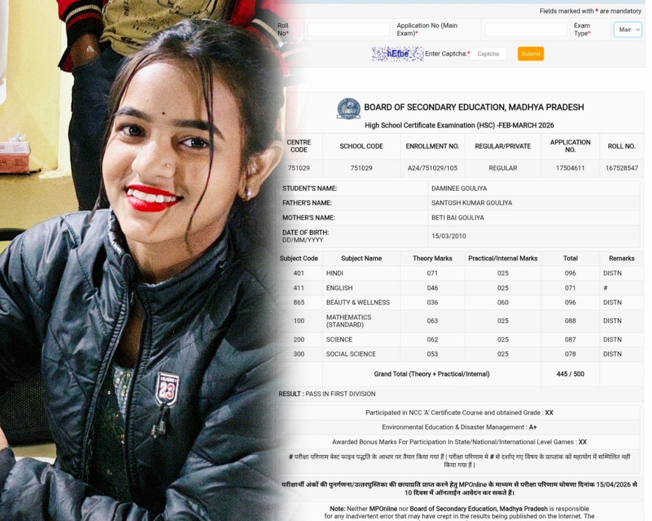652x521 pixels.
Task: Open the Exam Type dropdown
Action: (628, 29)
